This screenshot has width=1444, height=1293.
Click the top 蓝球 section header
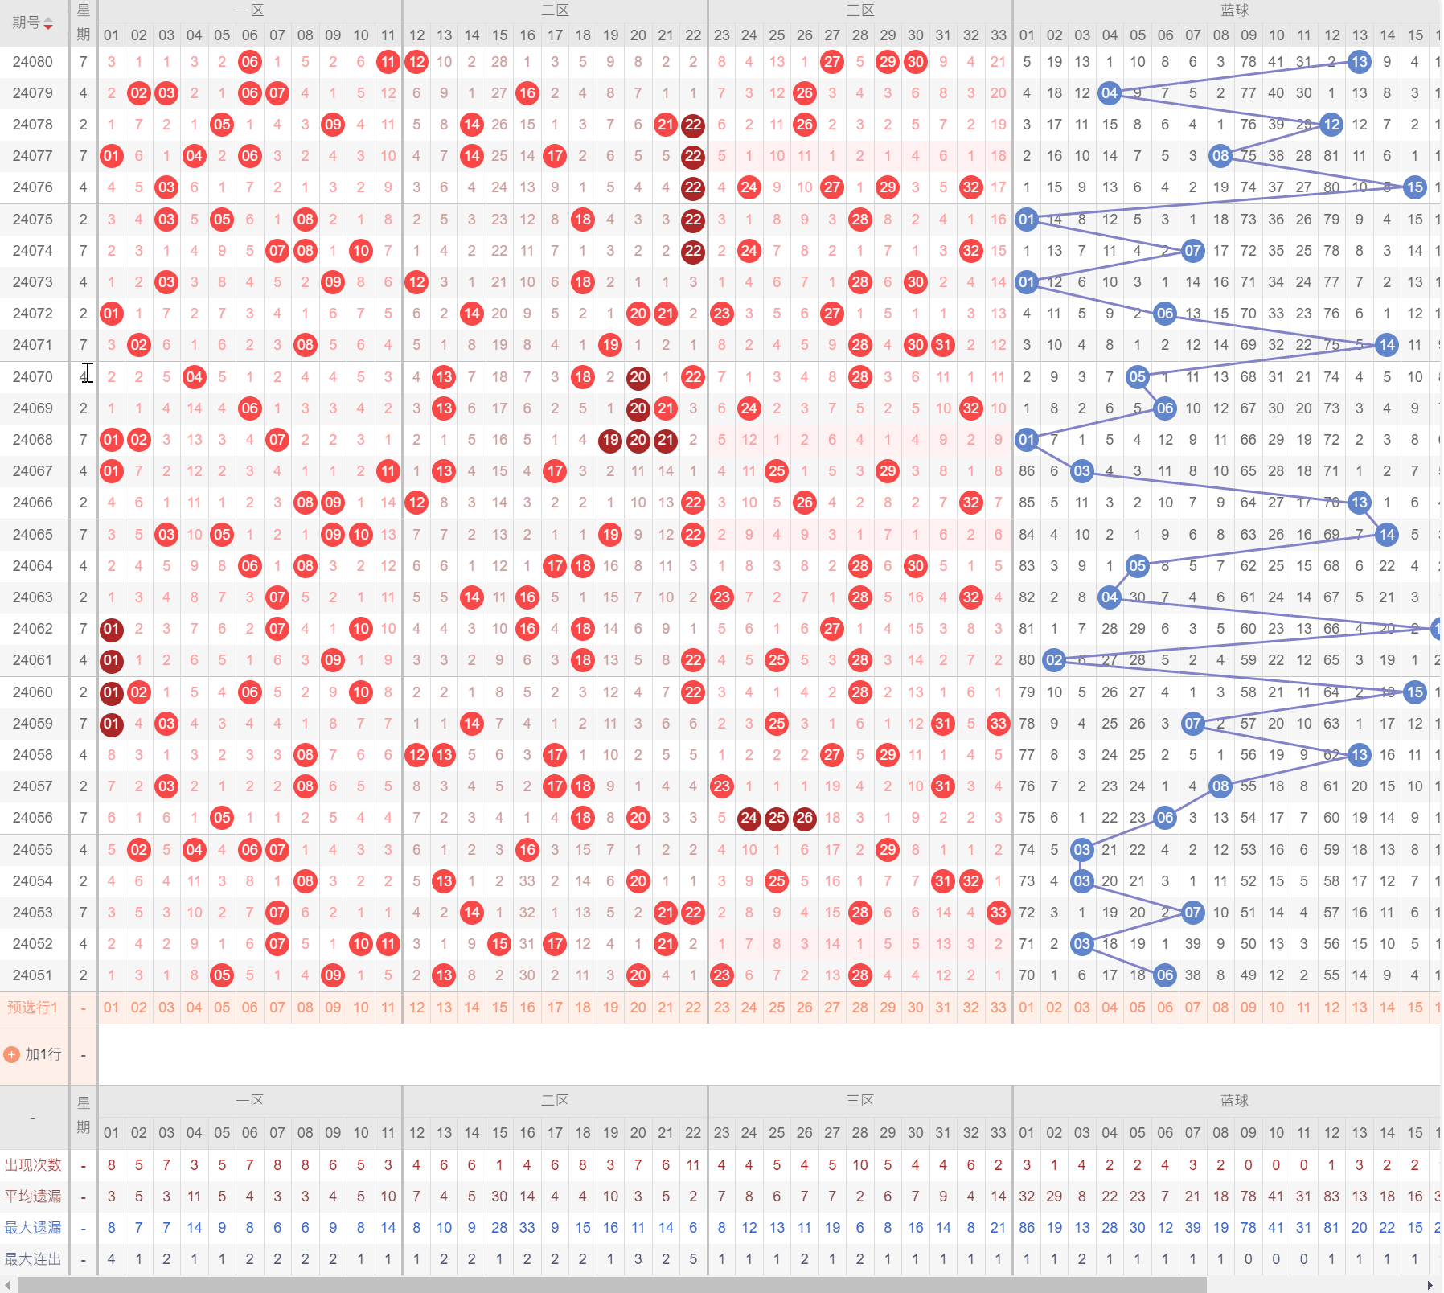click(x=1235, y=10)
